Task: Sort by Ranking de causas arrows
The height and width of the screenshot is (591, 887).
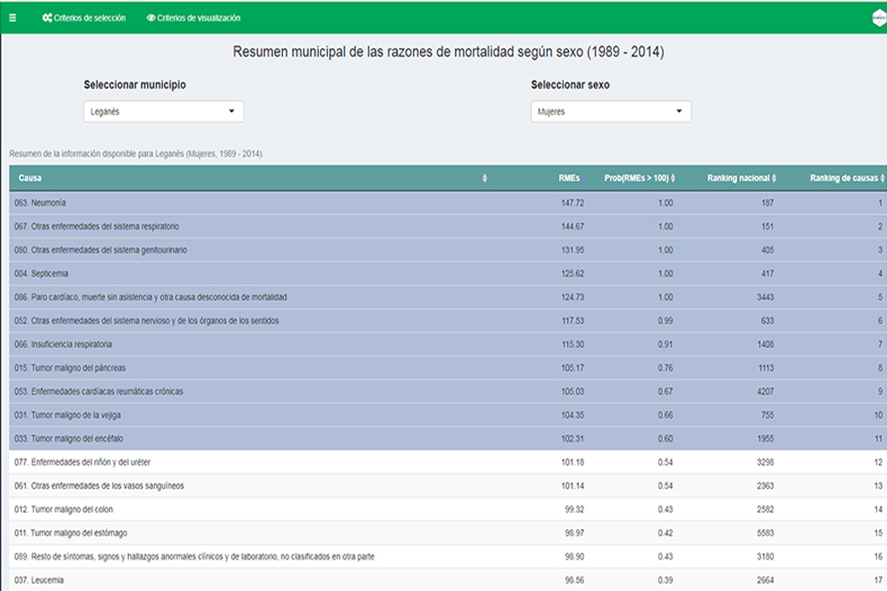Action: tap(882, 178)
